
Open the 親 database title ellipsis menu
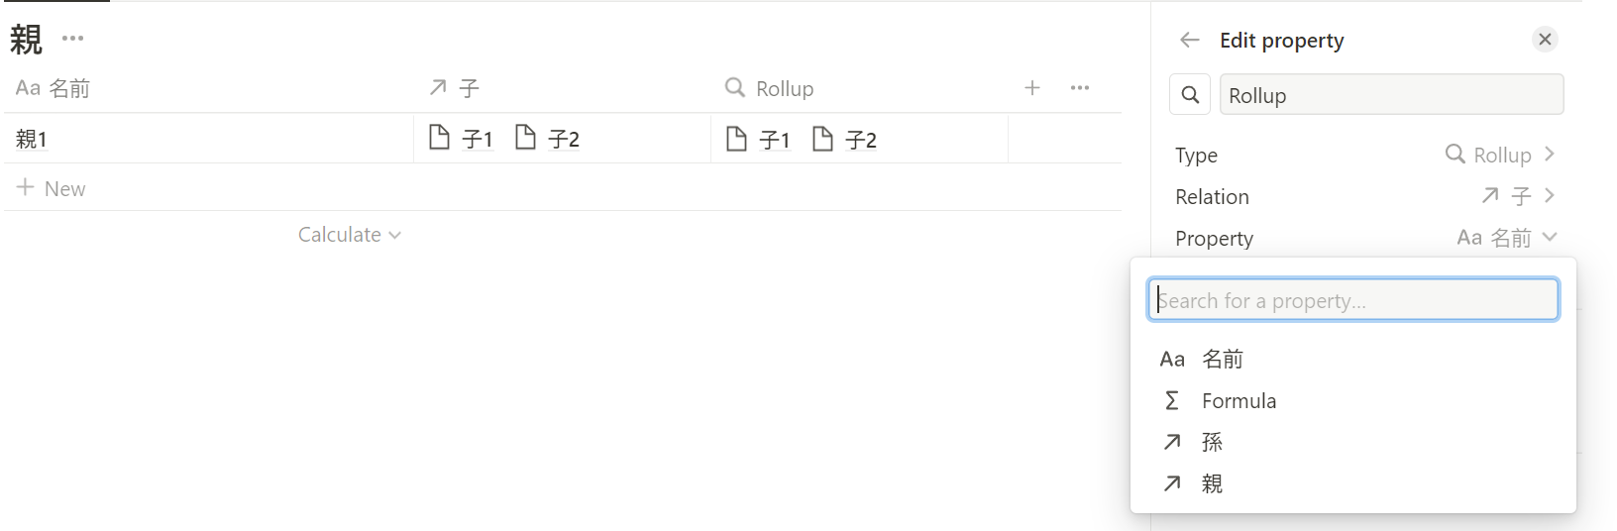pos(72,39)
